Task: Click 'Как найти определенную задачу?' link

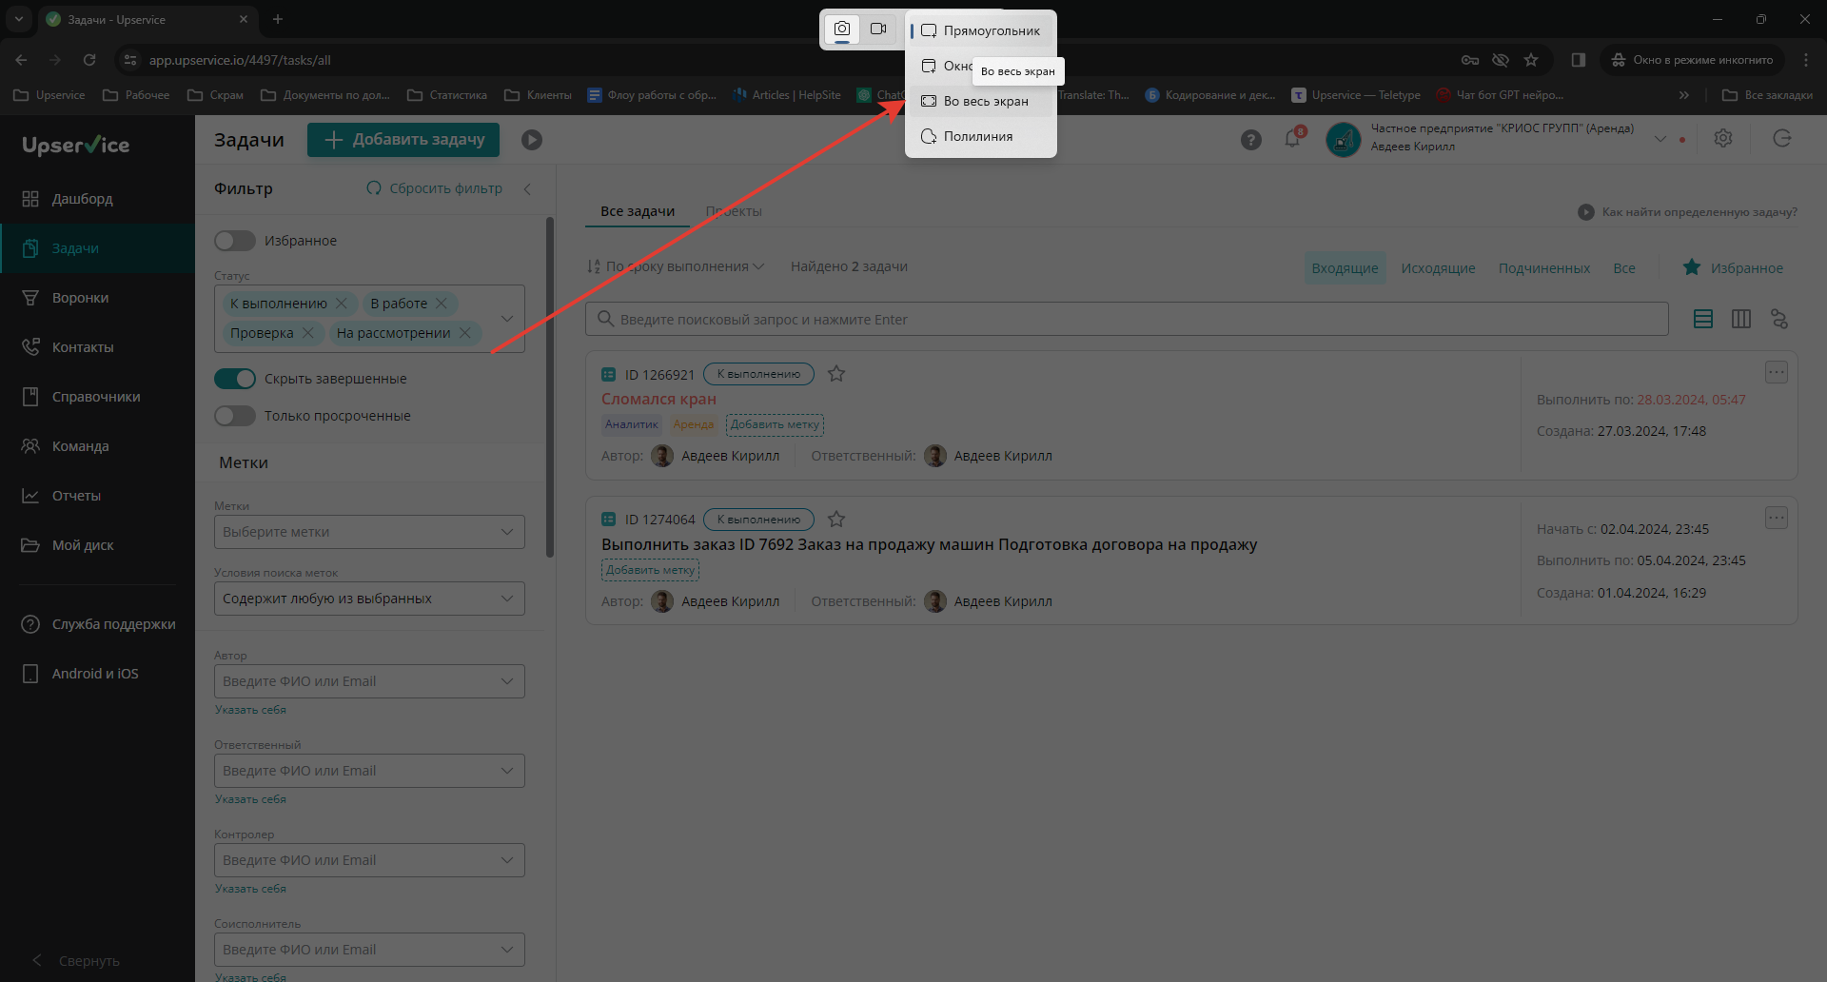Action: point(1687,212)
